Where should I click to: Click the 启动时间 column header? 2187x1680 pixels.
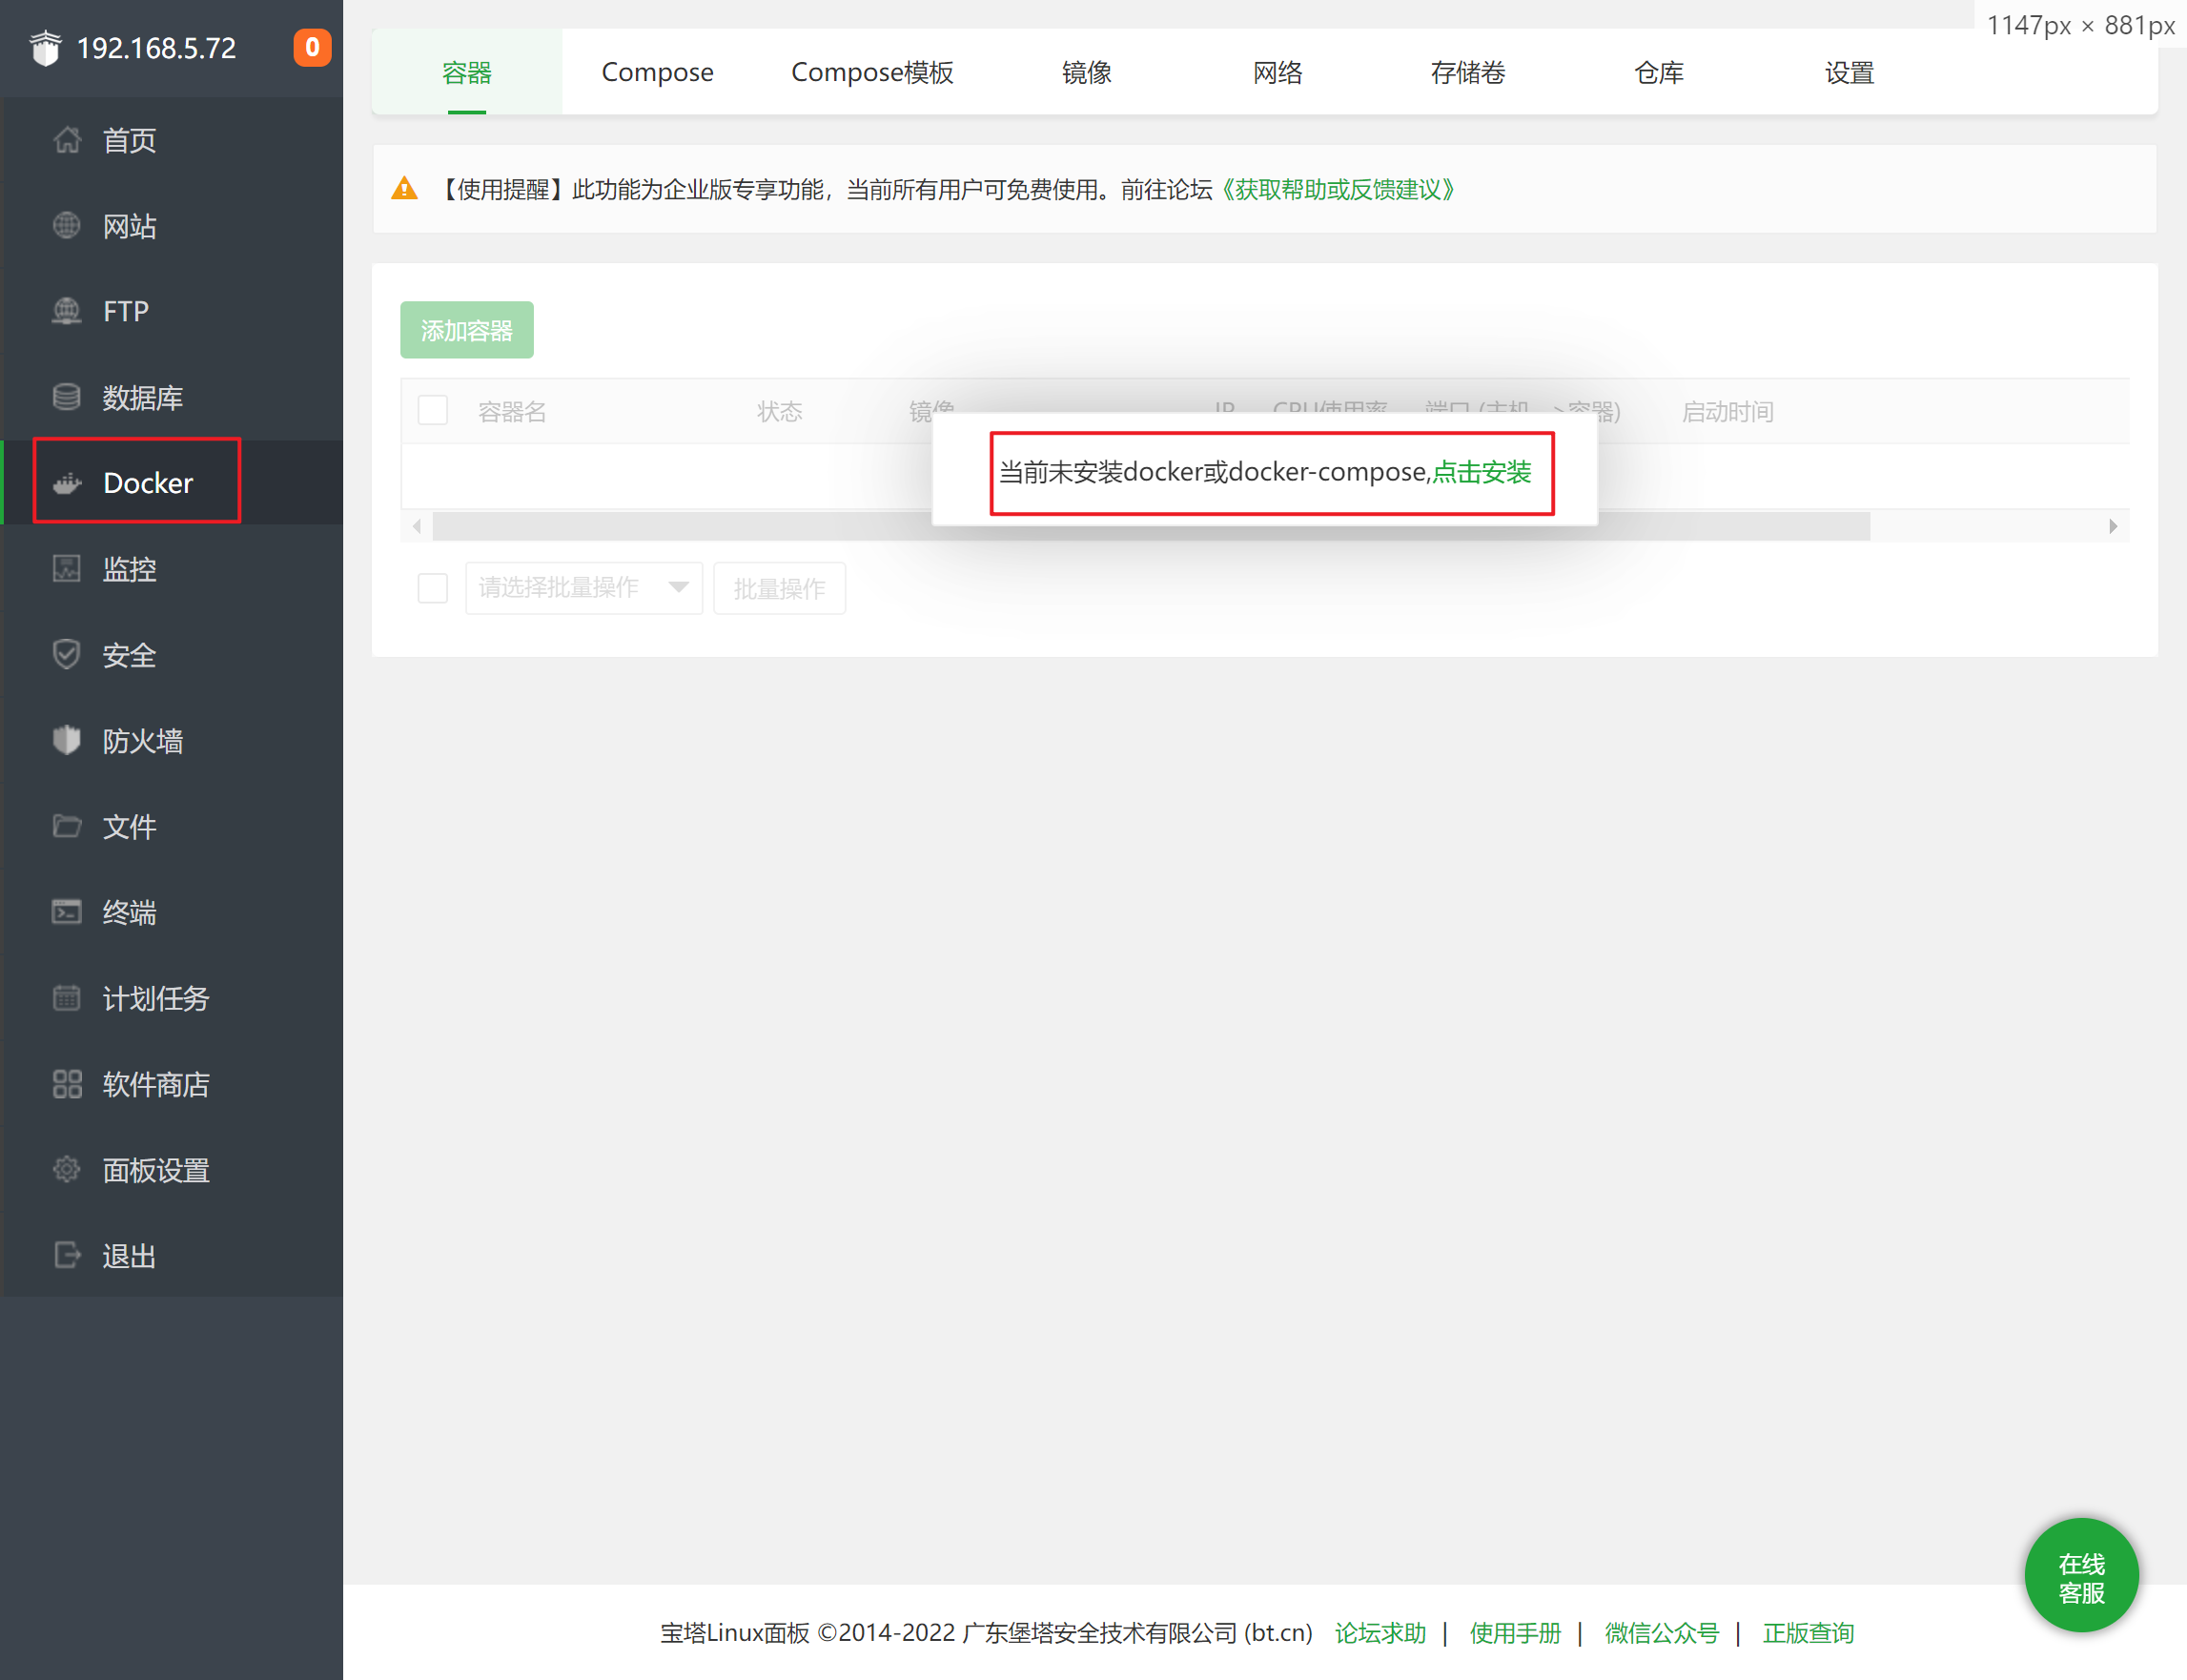click(x=1727, y=411)
